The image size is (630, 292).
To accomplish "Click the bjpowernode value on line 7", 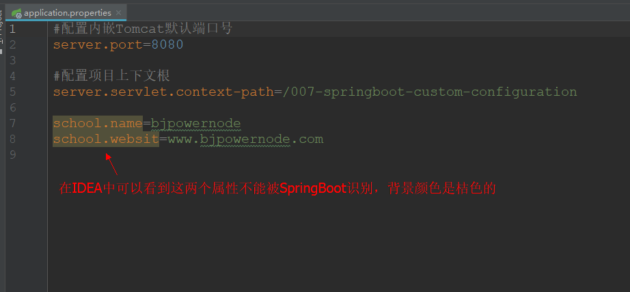I will (x=196, y=124).
